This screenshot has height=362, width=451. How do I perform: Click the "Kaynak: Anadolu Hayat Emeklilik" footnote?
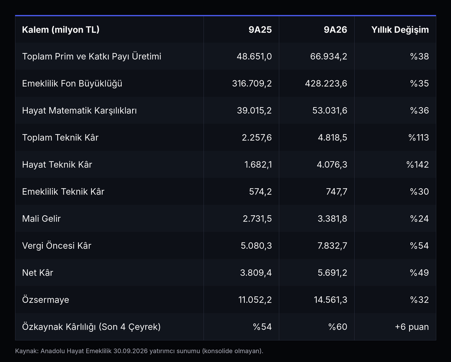(139, 351)
